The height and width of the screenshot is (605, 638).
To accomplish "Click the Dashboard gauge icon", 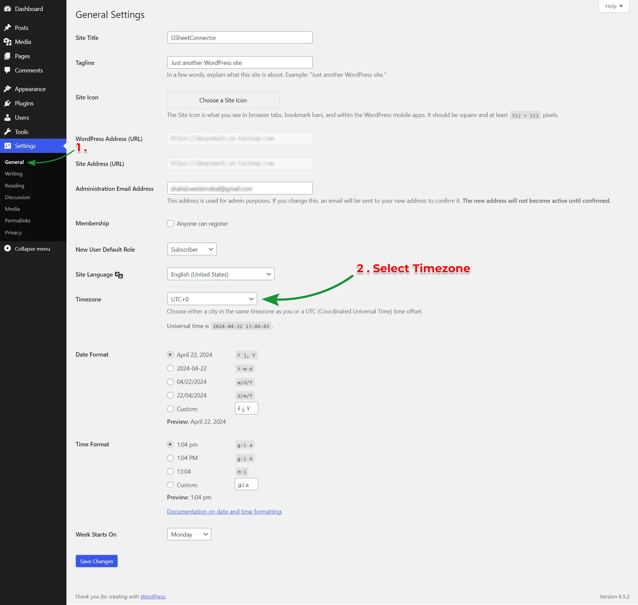I will tap(7, 9).
